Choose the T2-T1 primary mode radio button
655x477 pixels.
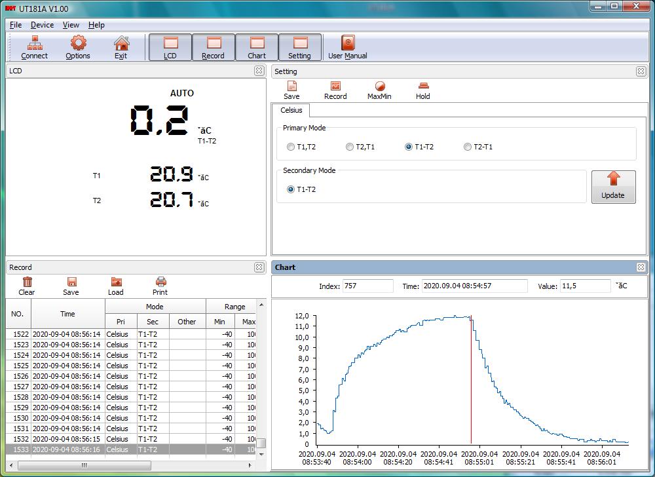click(468, 147)
